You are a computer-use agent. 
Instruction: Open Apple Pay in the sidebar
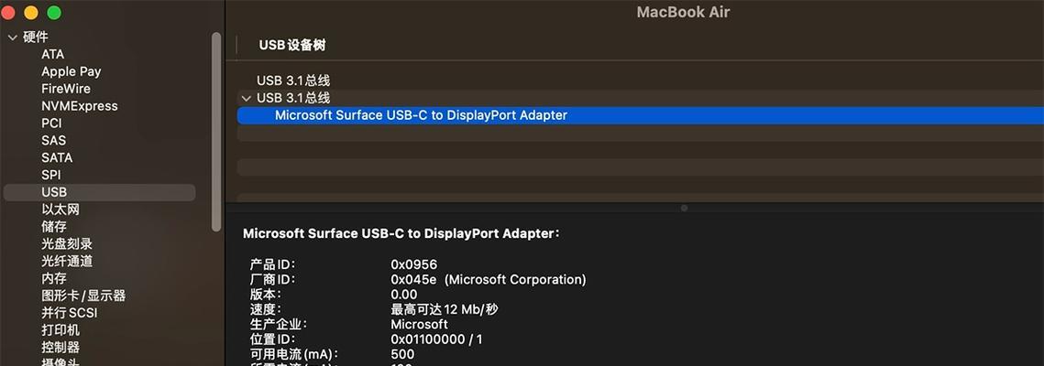pyautogui.click(x=71, y=71)
